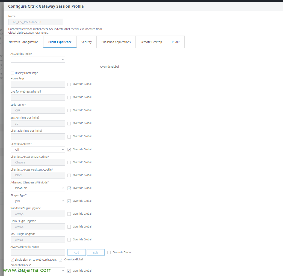Screen dimensions: 283x276
Task: Uncheck Override Global for Plug-in Type
Action: (69, 201)
